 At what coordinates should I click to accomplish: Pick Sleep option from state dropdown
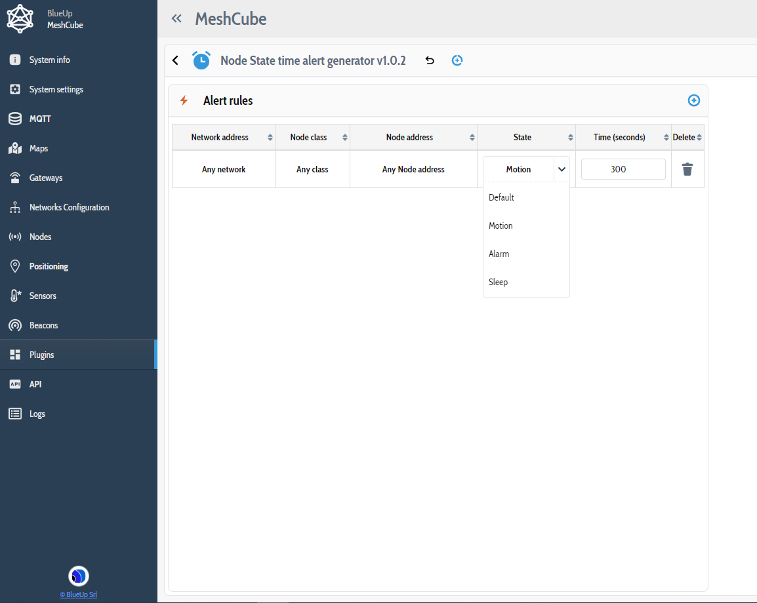pos(498,282)
